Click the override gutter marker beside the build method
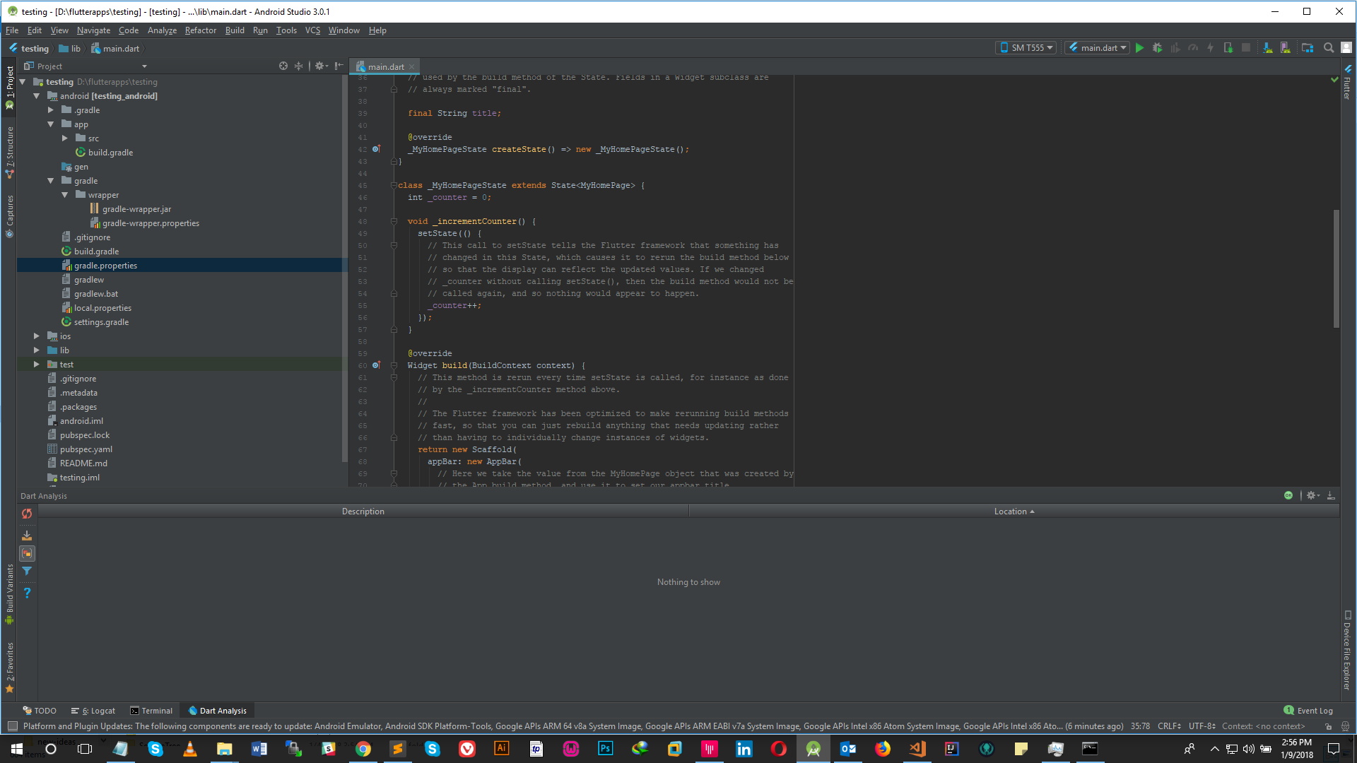Viewport: 1357px width, 763px height. 377,365
